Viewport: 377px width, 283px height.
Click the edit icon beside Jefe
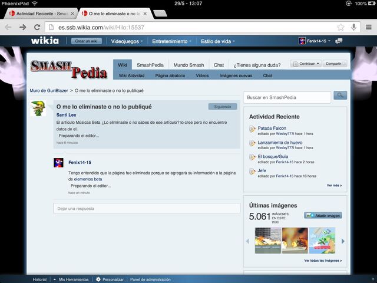(x=252, y=172)
